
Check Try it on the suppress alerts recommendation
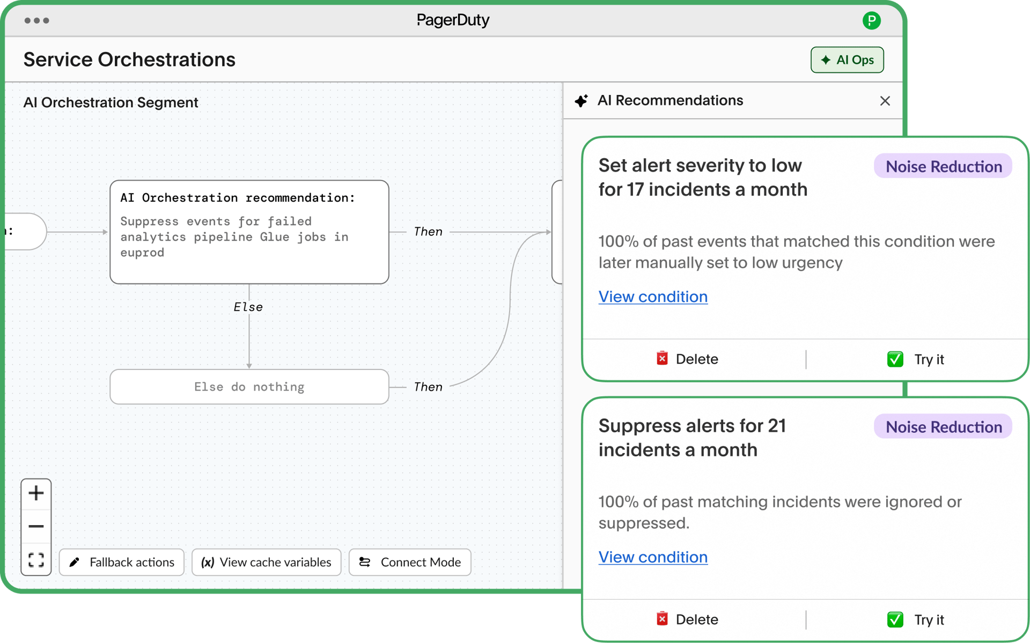[916, 619]
